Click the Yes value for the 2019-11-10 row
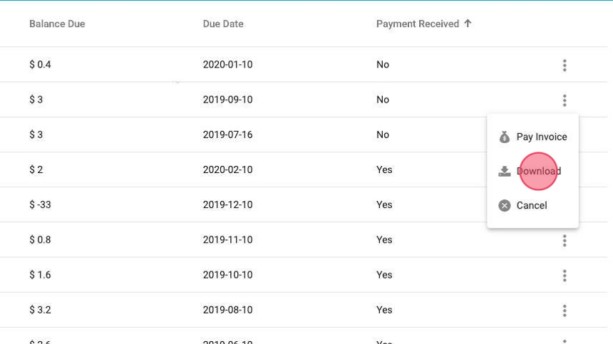The height and width of the screenshot is (344, 613). (384, 240)
